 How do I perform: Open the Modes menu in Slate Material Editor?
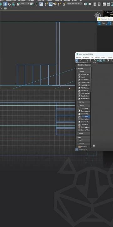(78, 58)
